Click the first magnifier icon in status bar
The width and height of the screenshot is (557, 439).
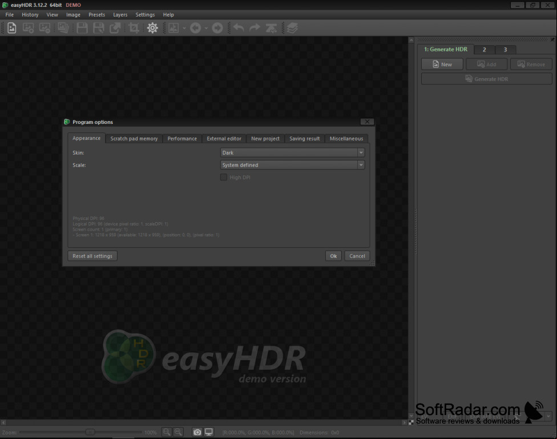[x=166, y=432]
